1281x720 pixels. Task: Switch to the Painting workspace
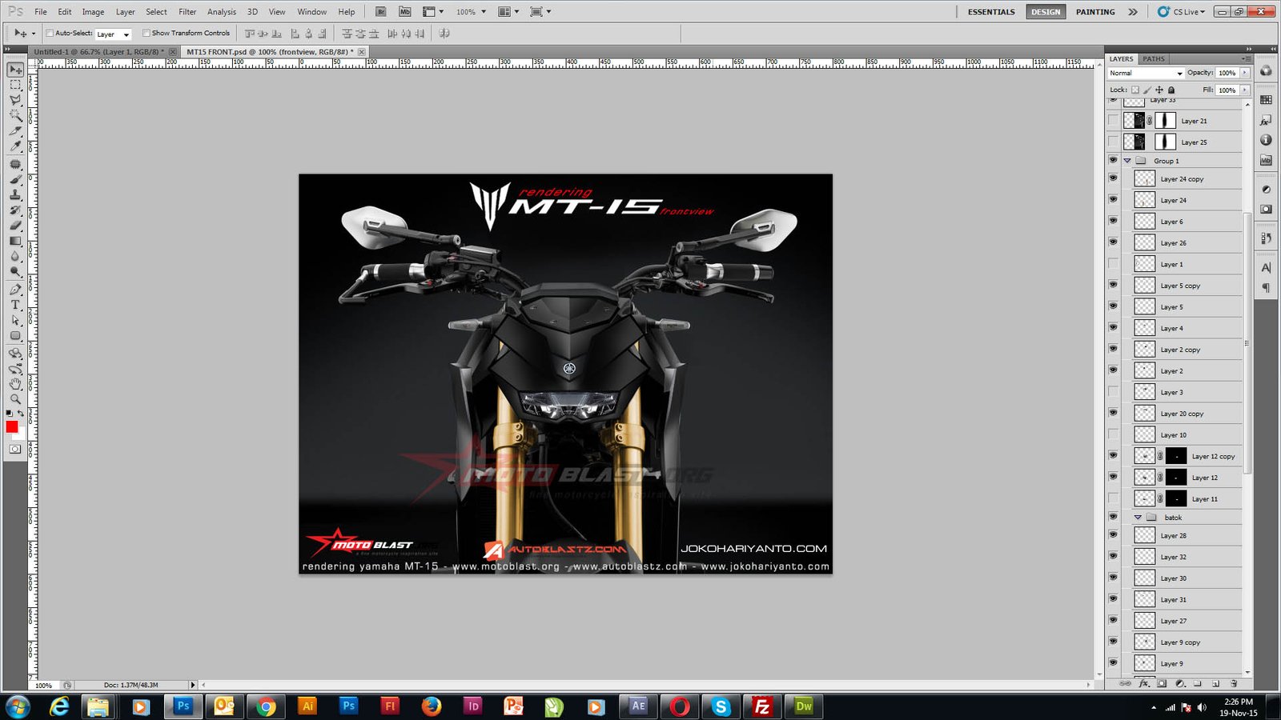point(1095,12)
